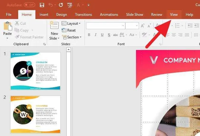Toggle Text Shadow
This screenshot has height=136, width=200.
[x=109, y=35]
